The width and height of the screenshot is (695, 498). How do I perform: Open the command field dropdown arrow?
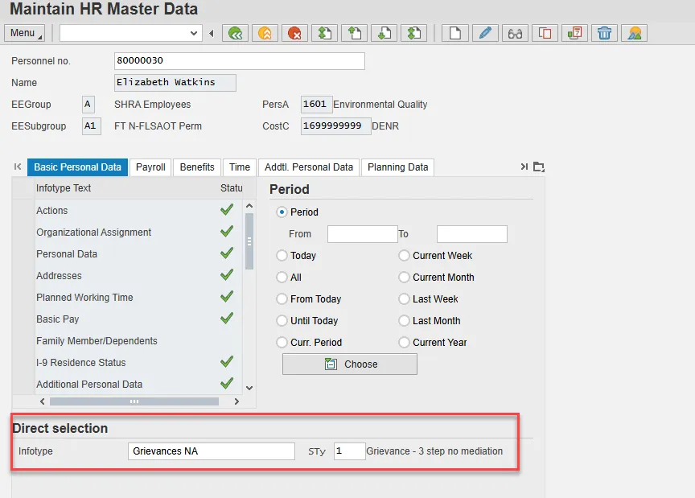[194, 33]
